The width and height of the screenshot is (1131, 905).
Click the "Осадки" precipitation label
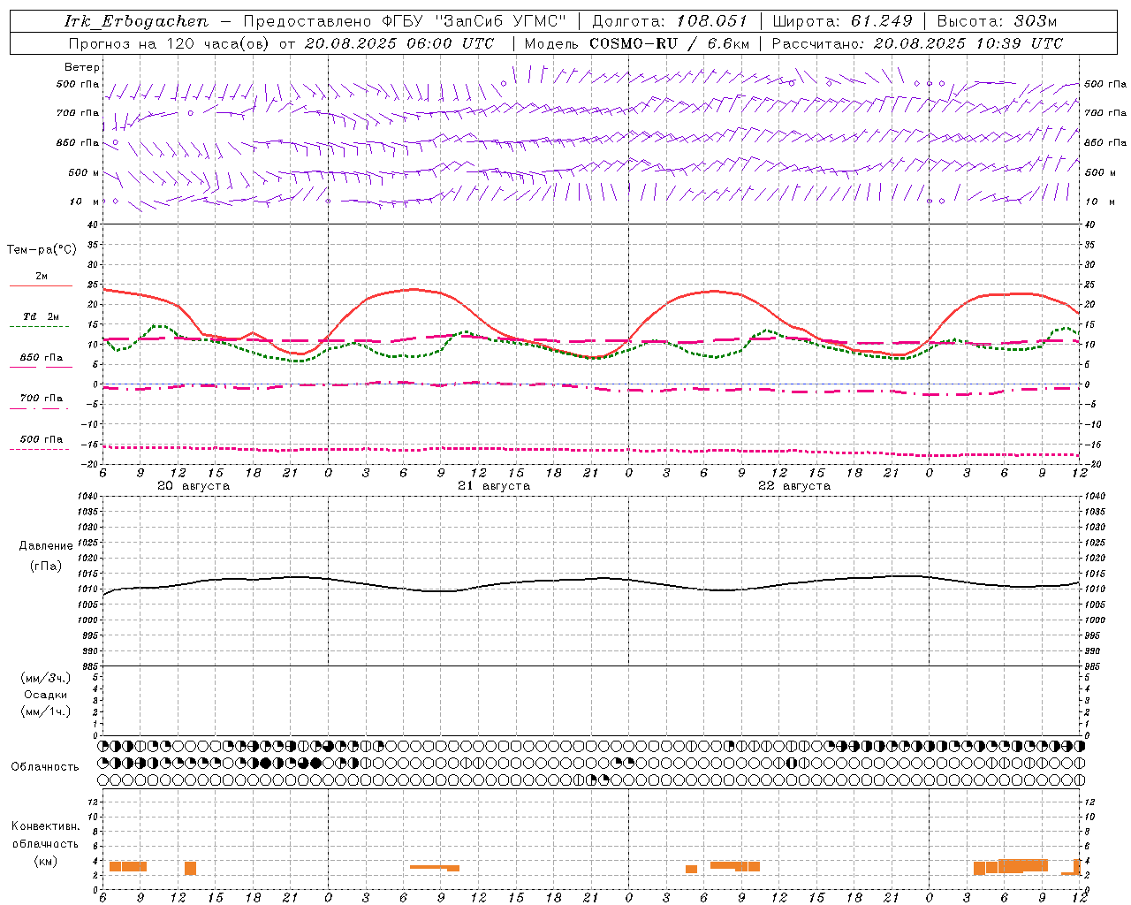coord(46,695)
